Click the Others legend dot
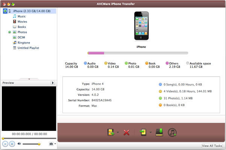The width and height of the screenshot is (226, 150). pyautogui.click(x=167, y=63)
